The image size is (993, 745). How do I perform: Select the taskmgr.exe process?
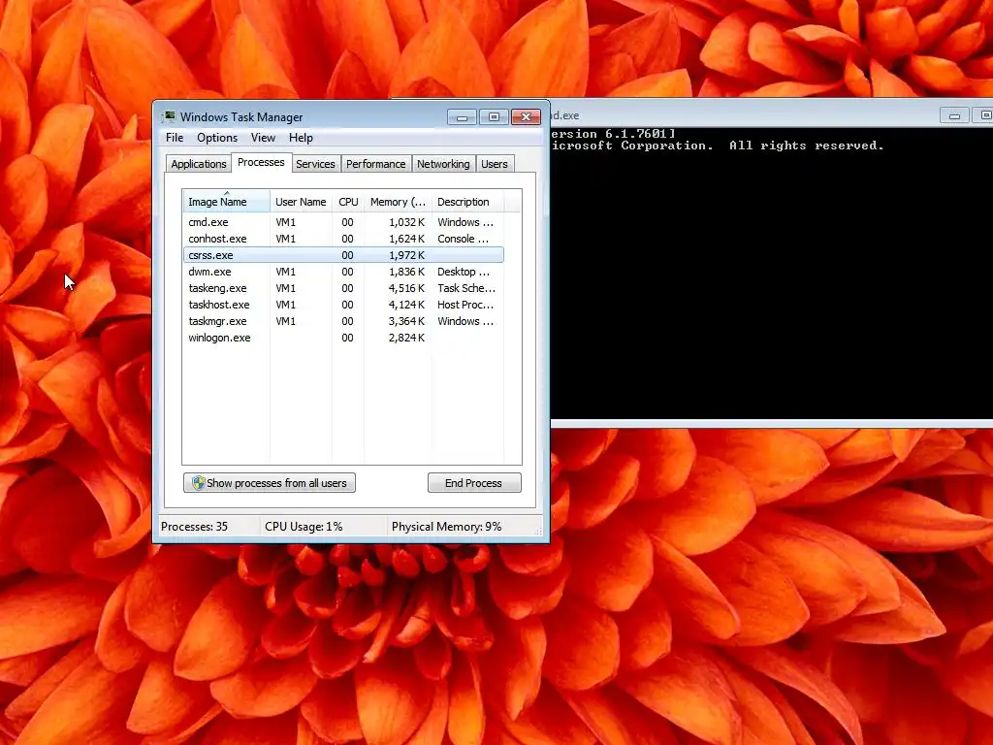[343, 321]
